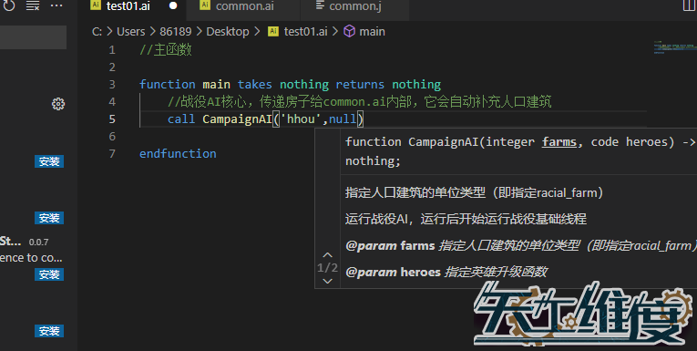Image resolution: width=697 pixels, height=351 pixels.
Task: Click the main symbol breadcrumb
Action: coord(372,32)
